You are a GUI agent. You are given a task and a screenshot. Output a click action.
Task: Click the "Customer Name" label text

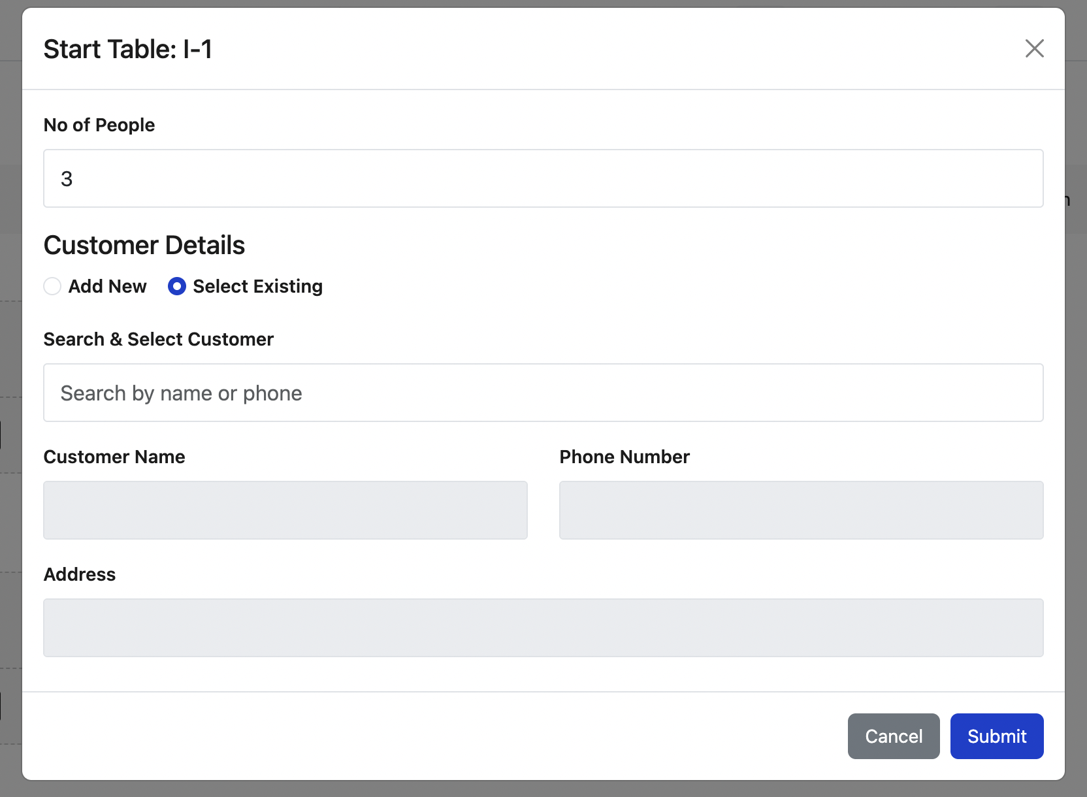click(114, 457)
